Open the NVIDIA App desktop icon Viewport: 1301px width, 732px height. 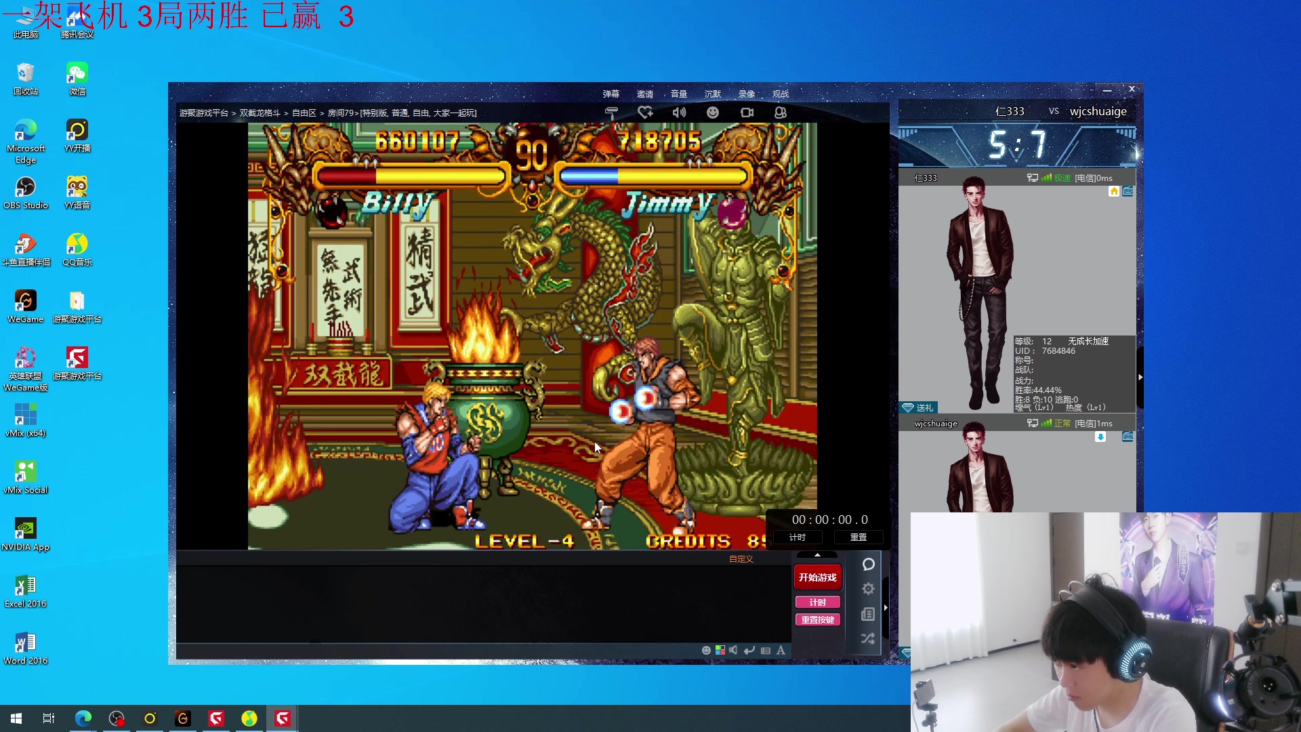[x=26, y=535]
